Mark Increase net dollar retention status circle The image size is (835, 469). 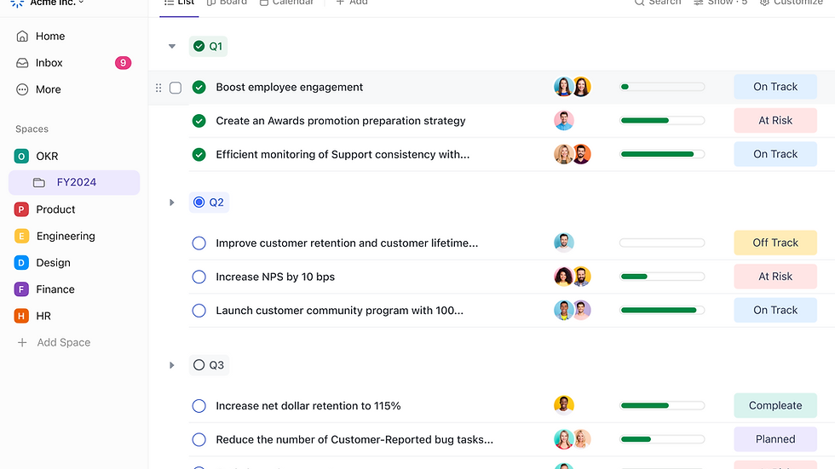[199, 406]
